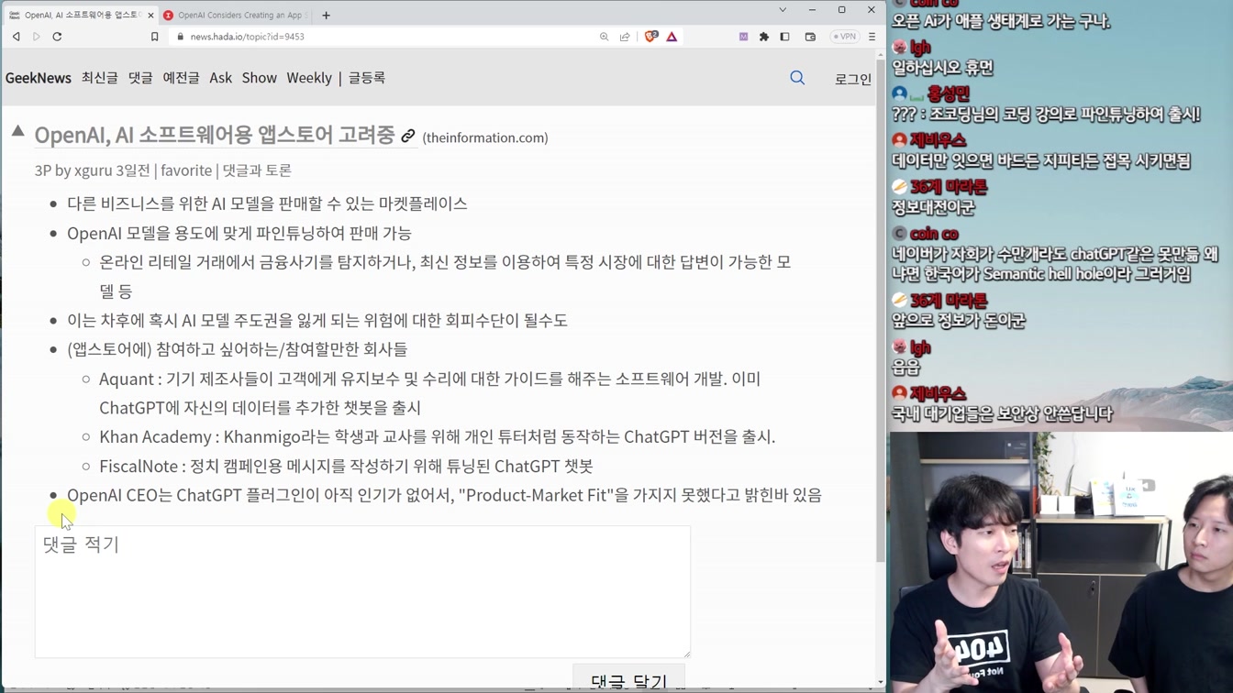The image size is (1233, 693).
Task: Open the GeekNews home link
Action: coord(39,78)
